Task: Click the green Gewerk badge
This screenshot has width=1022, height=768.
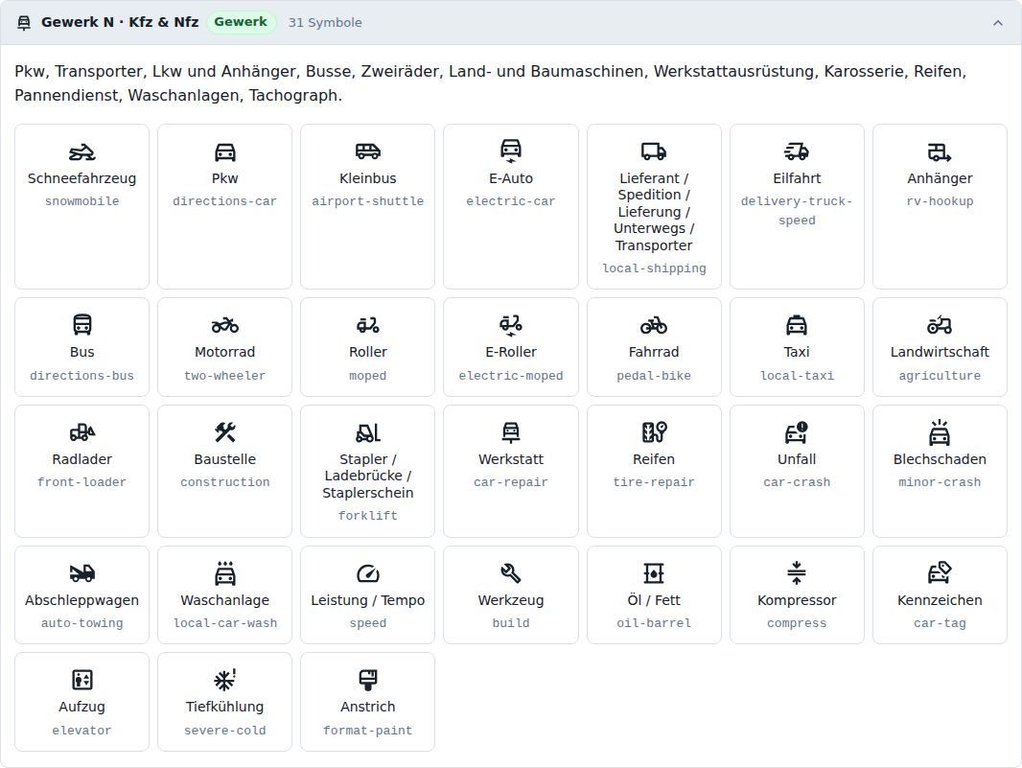Action: pos(241,21)
